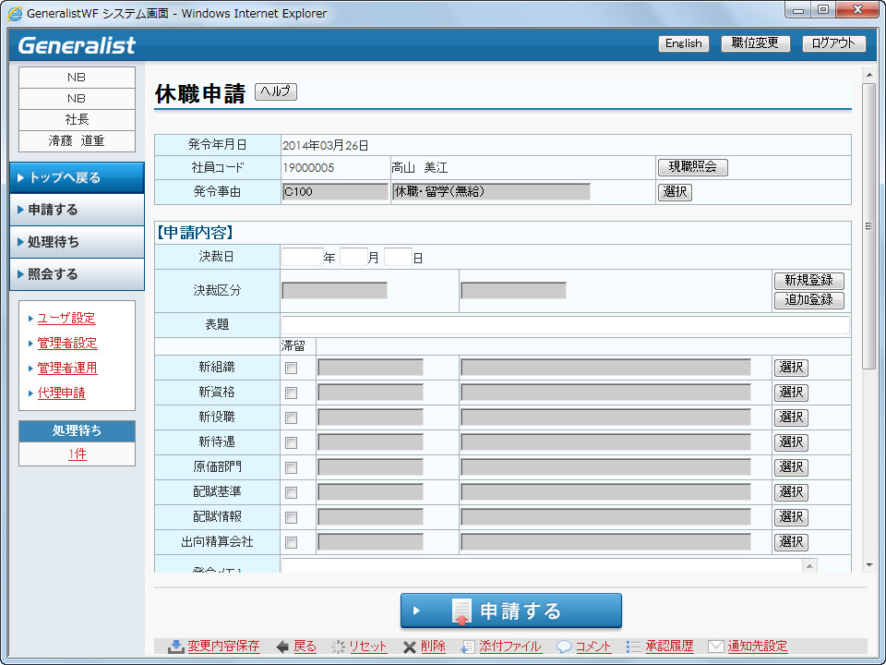Open ユーザ設定 in the sidebar
This screenshot has width=886, height=665.
click(x=66, y=319)
